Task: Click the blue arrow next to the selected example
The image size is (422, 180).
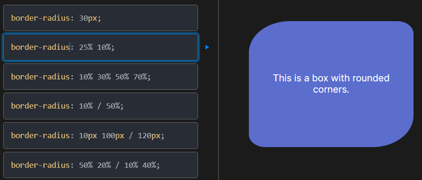Action: tap(207, 47)
